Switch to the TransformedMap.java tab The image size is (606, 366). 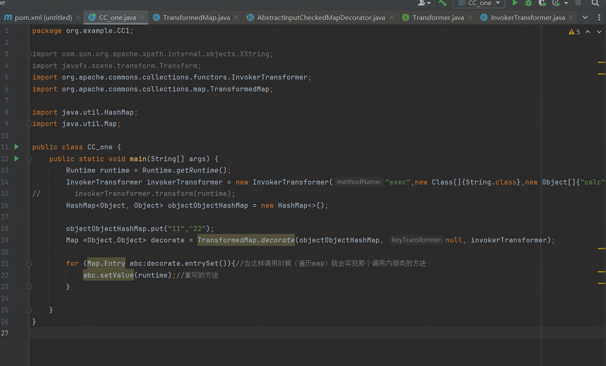click(x=196, y=17)
